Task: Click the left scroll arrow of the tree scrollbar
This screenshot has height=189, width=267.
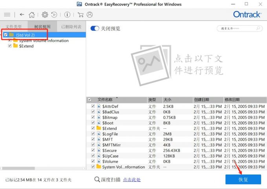Action: tap(1, 168)
